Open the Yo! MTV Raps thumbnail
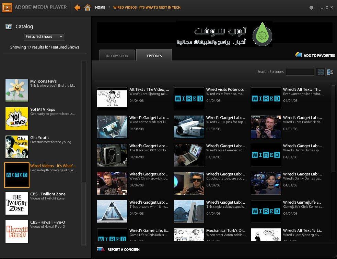 17,119
